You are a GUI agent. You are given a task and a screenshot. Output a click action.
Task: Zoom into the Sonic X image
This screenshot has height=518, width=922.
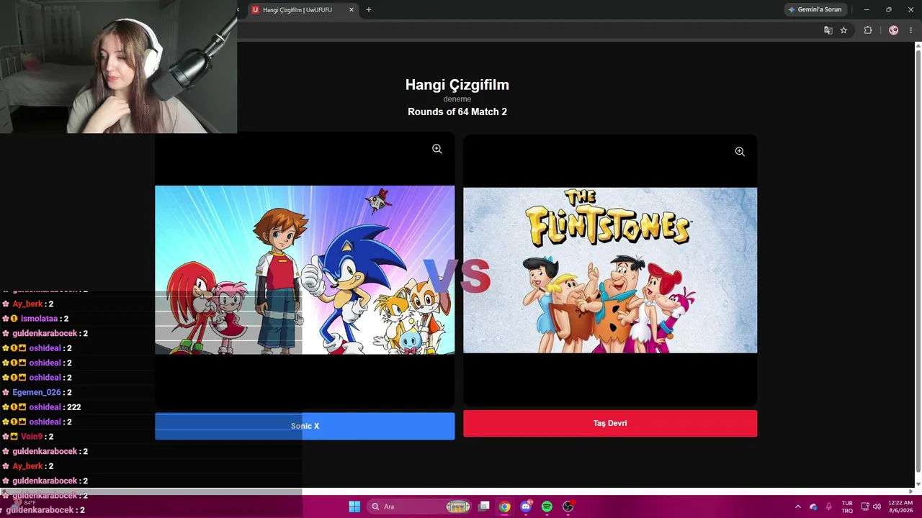pyautogui.click(x=437, y=149)
